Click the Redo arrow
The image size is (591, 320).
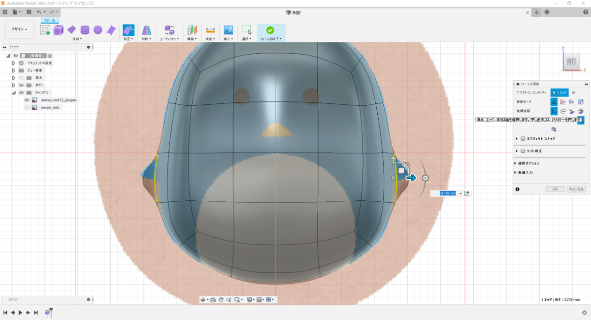(52, 12)
